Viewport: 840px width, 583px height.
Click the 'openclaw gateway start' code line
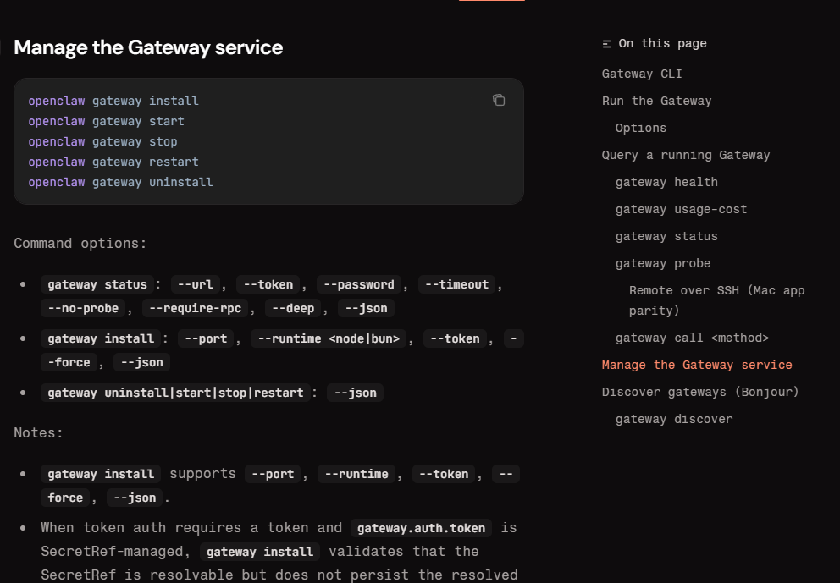(x=106, y=122)
